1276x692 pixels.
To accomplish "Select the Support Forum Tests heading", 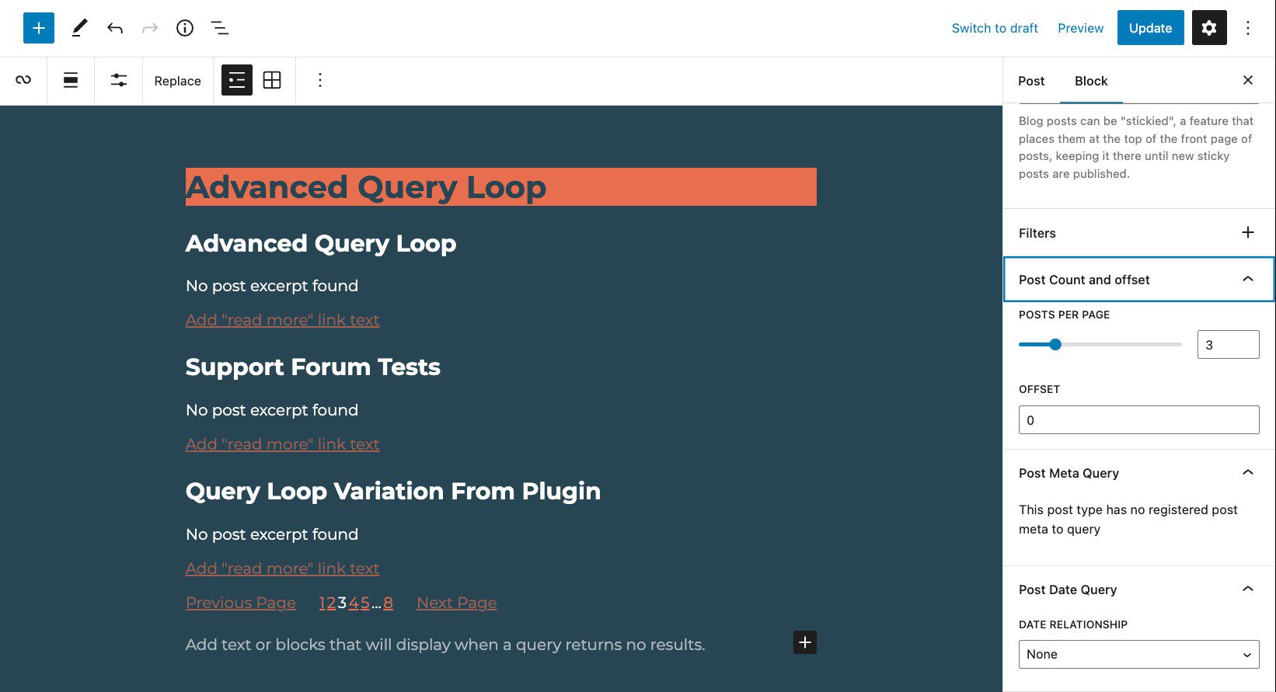I will click(313, 367).
